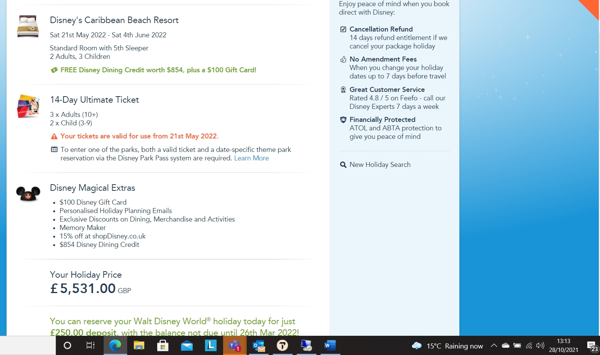The width and height of the screenshot is (600, 355).
Task: Click the 3 x Adults (10+) line
Action: 74,115
